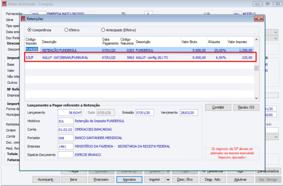Click the Retenções dialog app icon

(23, 19)
